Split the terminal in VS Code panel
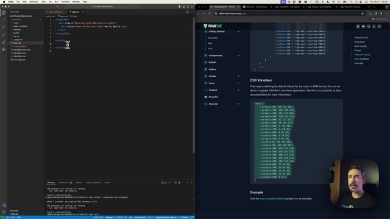The image size is (390, 219). [175, 182]
